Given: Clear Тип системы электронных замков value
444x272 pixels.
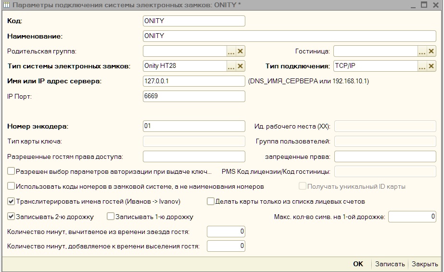Looking at the screenshot, I should (240, 66).
